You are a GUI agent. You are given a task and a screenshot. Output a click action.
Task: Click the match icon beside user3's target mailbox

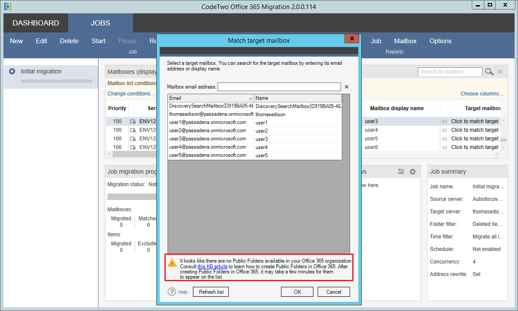444,122
